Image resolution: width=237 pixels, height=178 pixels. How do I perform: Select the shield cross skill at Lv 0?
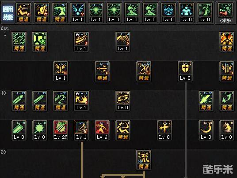click(x=185, y=71)
